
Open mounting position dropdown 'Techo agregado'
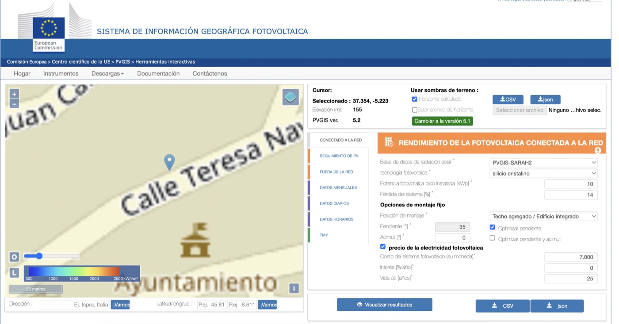[543, 216]
